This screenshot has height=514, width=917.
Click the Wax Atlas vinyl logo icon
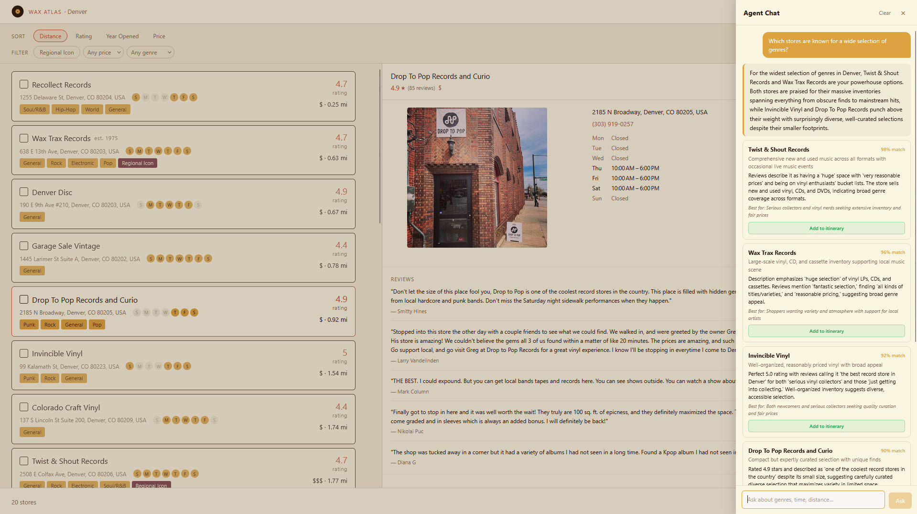18,11
